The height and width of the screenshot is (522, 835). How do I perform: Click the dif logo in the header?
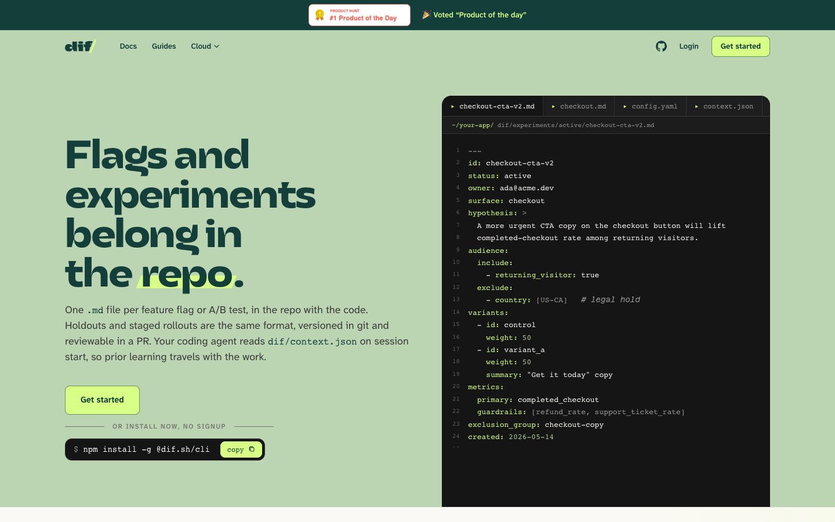click(81, 46)
